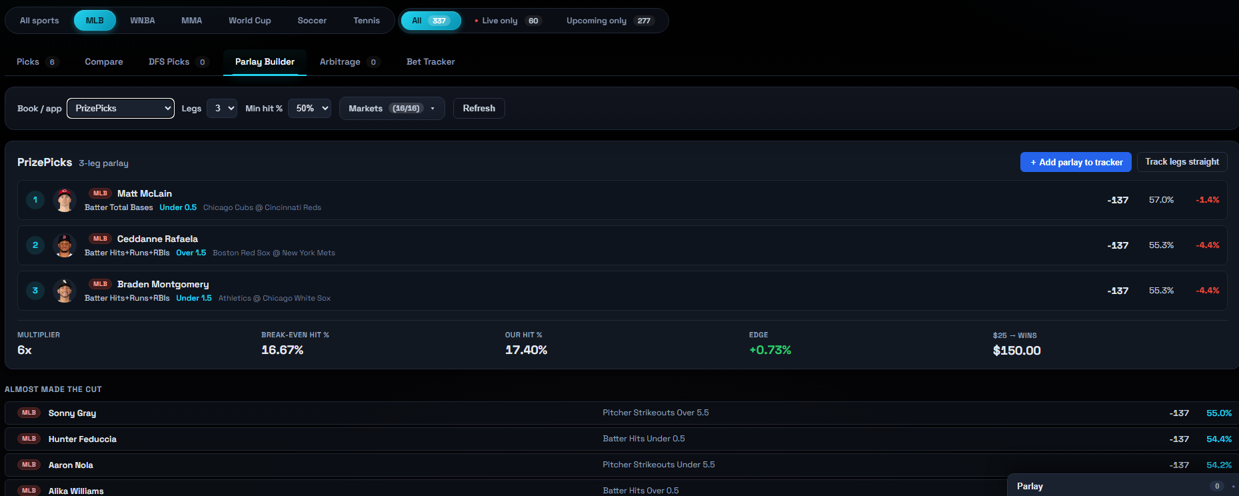This screenshot has height=496, width=1239.
Task: Click Chicago Cubs @ Cincinnati Reds matchup
Action: 262,207
